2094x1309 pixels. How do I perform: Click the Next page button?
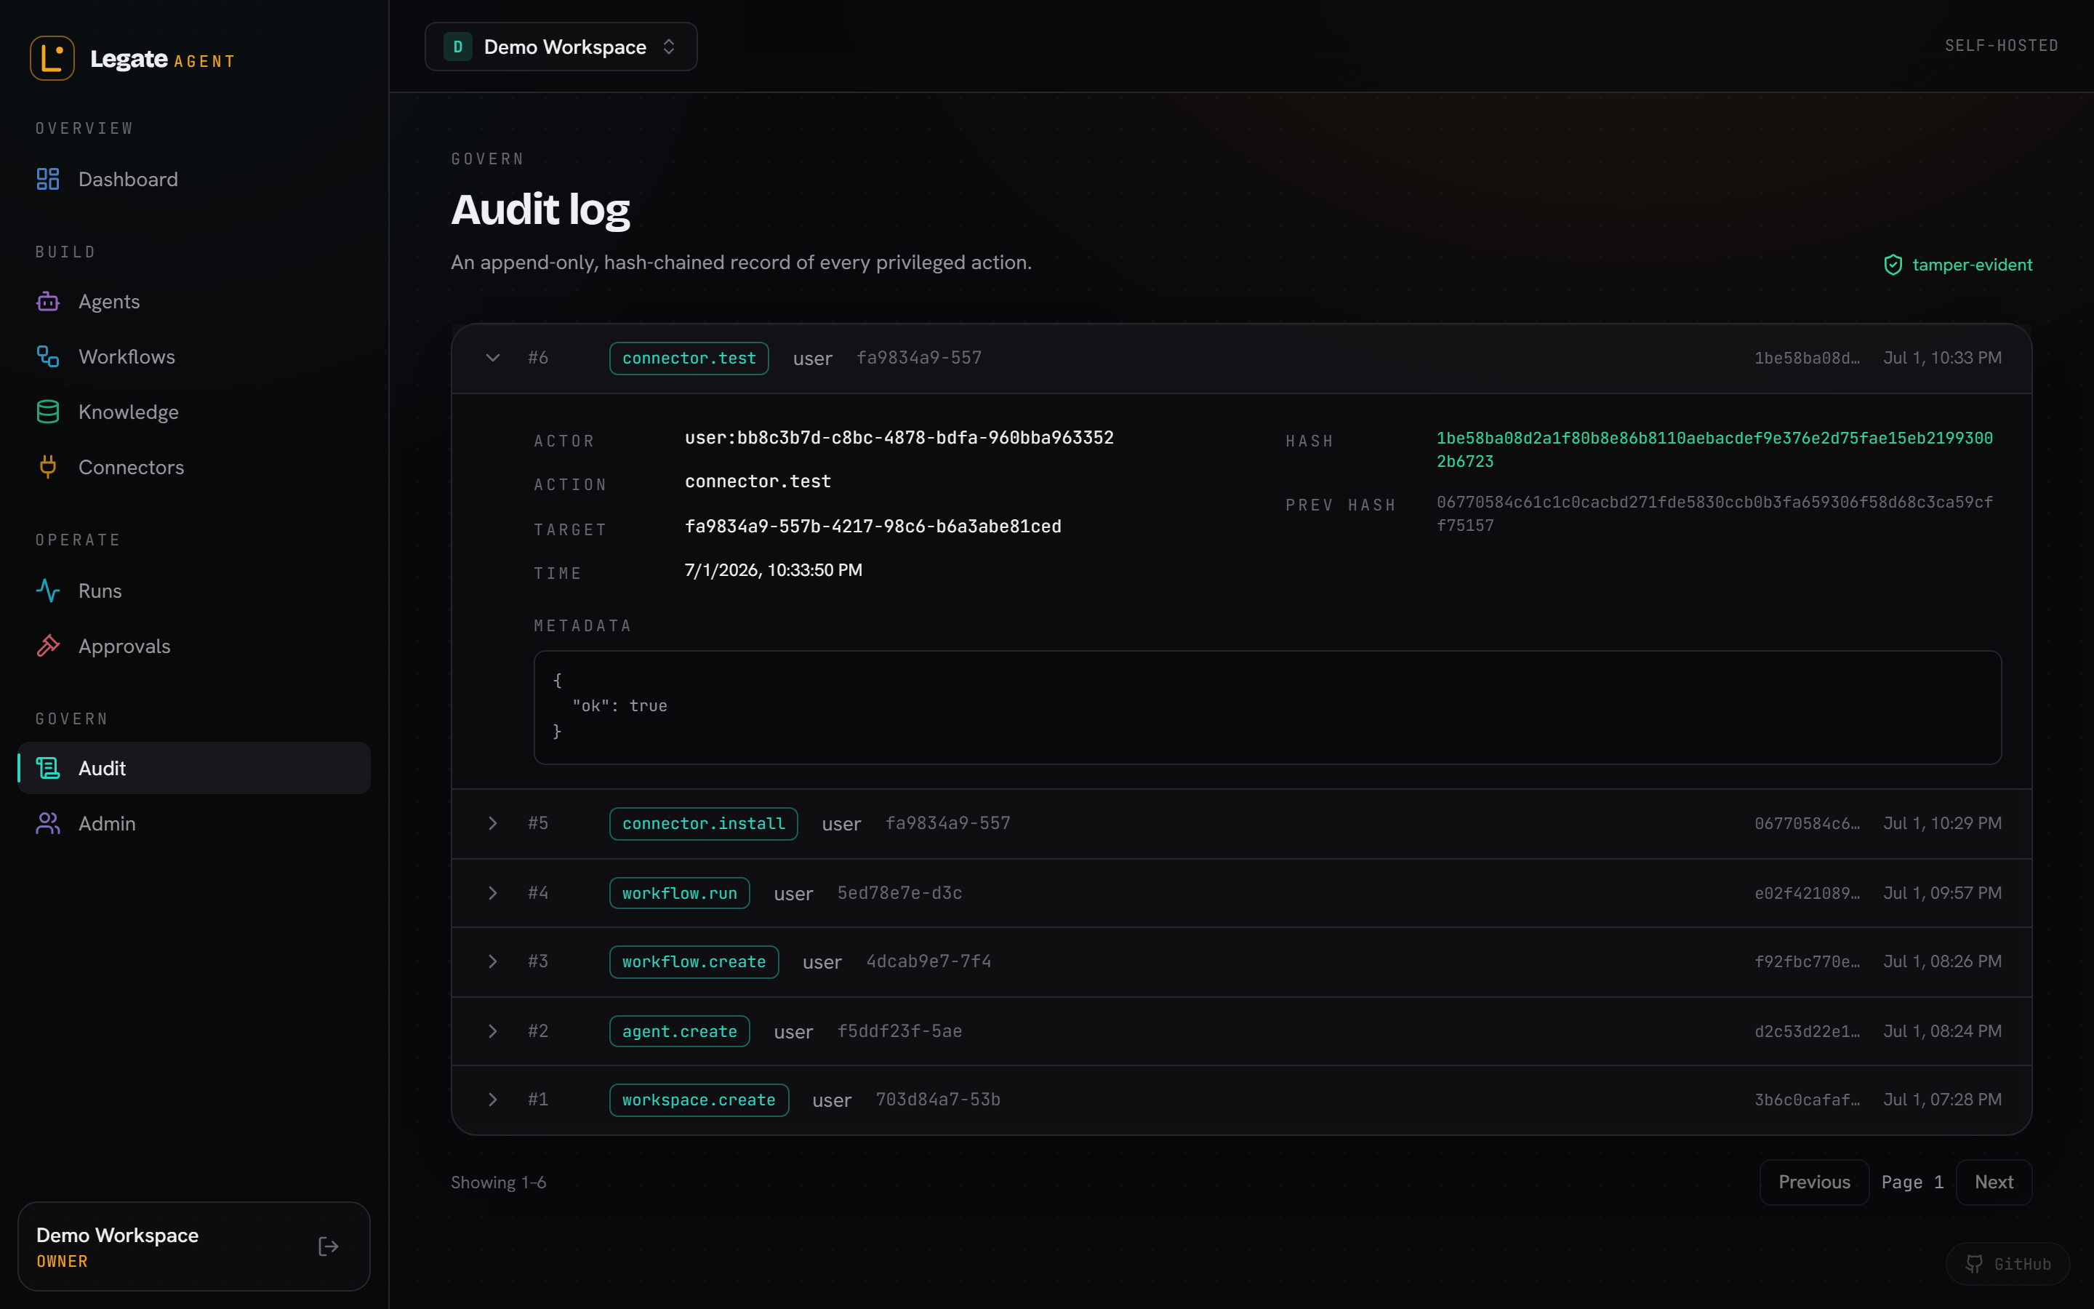point(1994,1182)
